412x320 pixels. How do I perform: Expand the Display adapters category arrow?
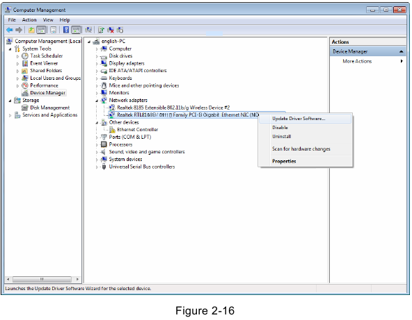point(97,63)
